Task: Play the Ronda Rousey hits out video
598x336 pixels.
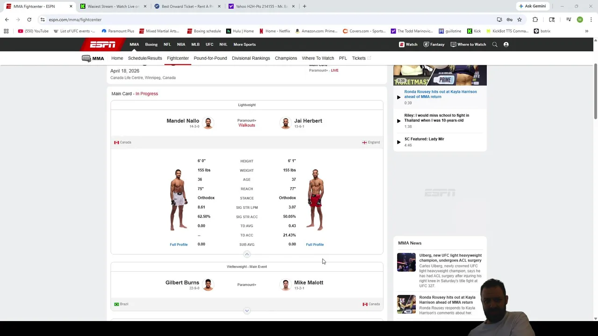Action: click(x=399, y=97)
